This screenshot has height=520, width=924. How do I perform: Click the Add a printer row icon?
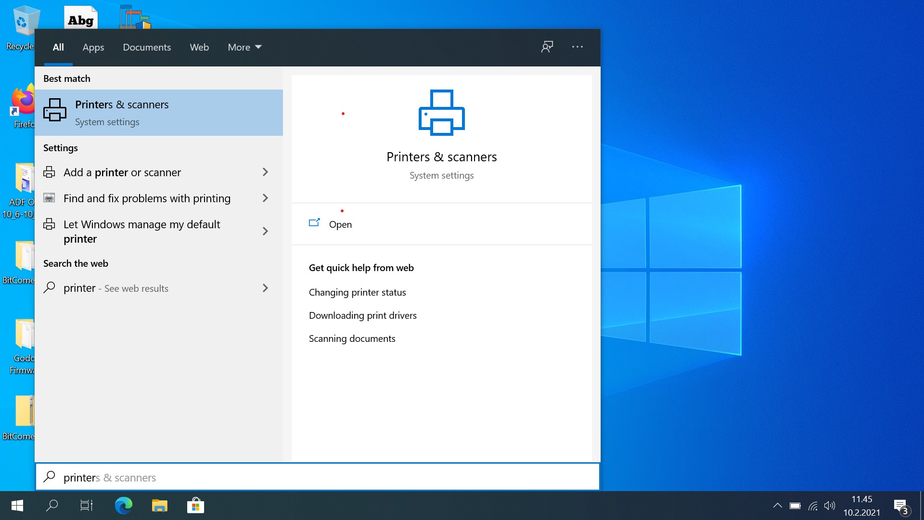[49, 172]
